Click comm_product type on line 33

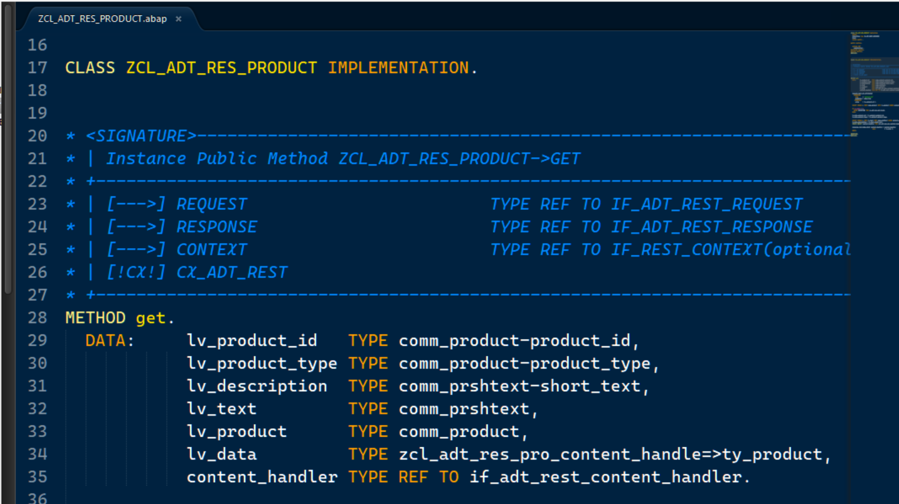(459, 432)
